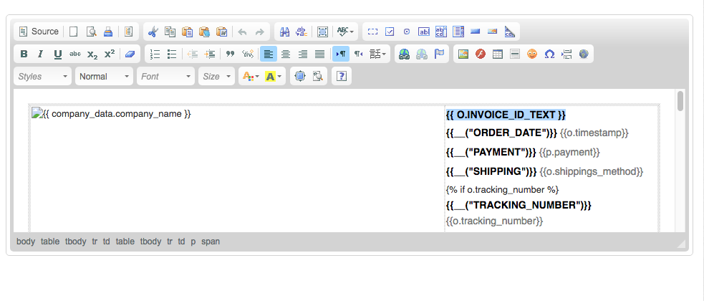Open the Set Language dropdown

coord(377,54)
